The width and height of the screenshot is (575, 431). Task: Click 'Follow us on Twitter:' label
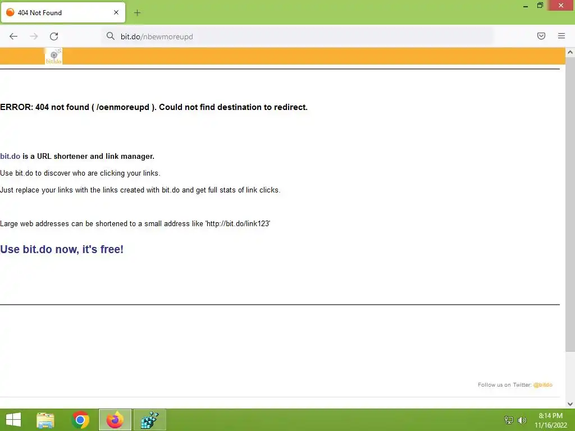pos(505,385)
